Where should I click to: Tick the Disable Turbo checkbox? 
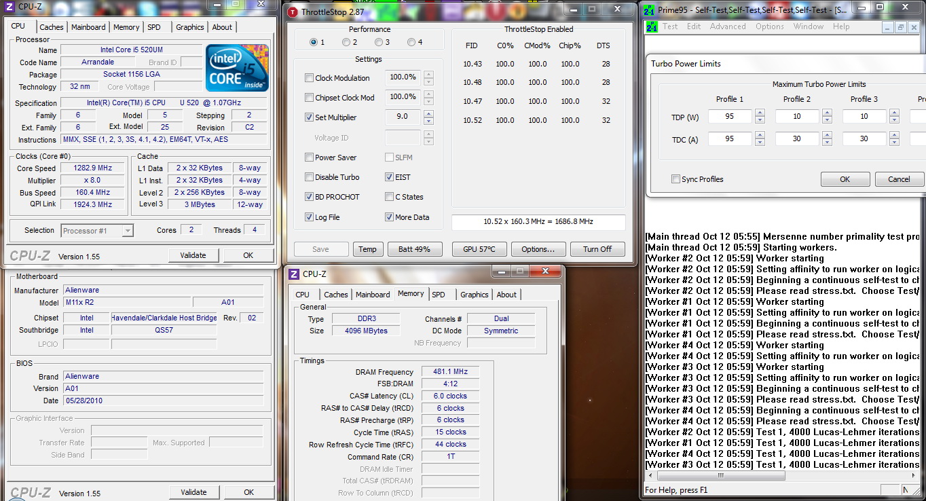coord(310,177)
